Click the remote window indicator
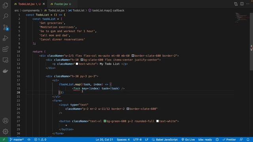The width and height of the screenshot is (253, 142). [x=4, y=140]
